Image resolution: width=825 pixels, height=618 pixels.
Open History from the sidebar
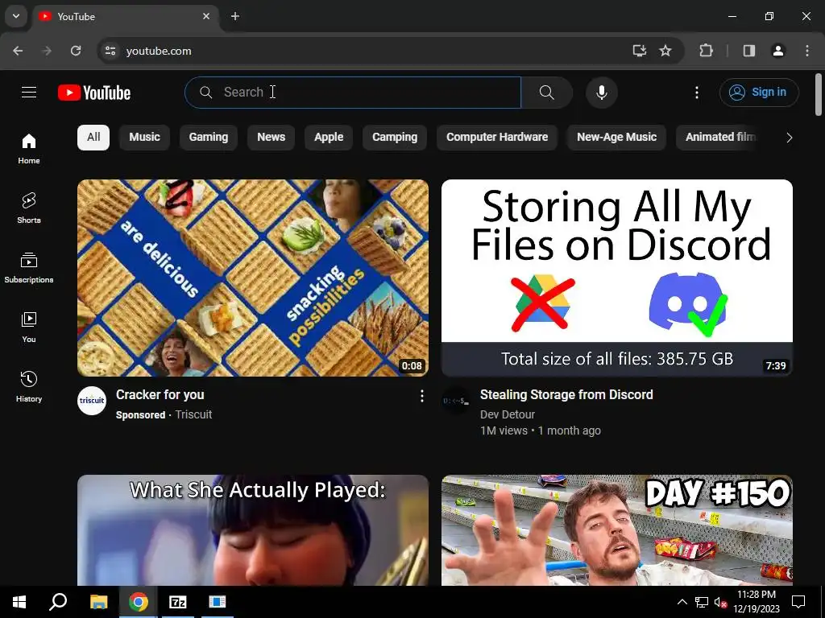coord(29,386)
